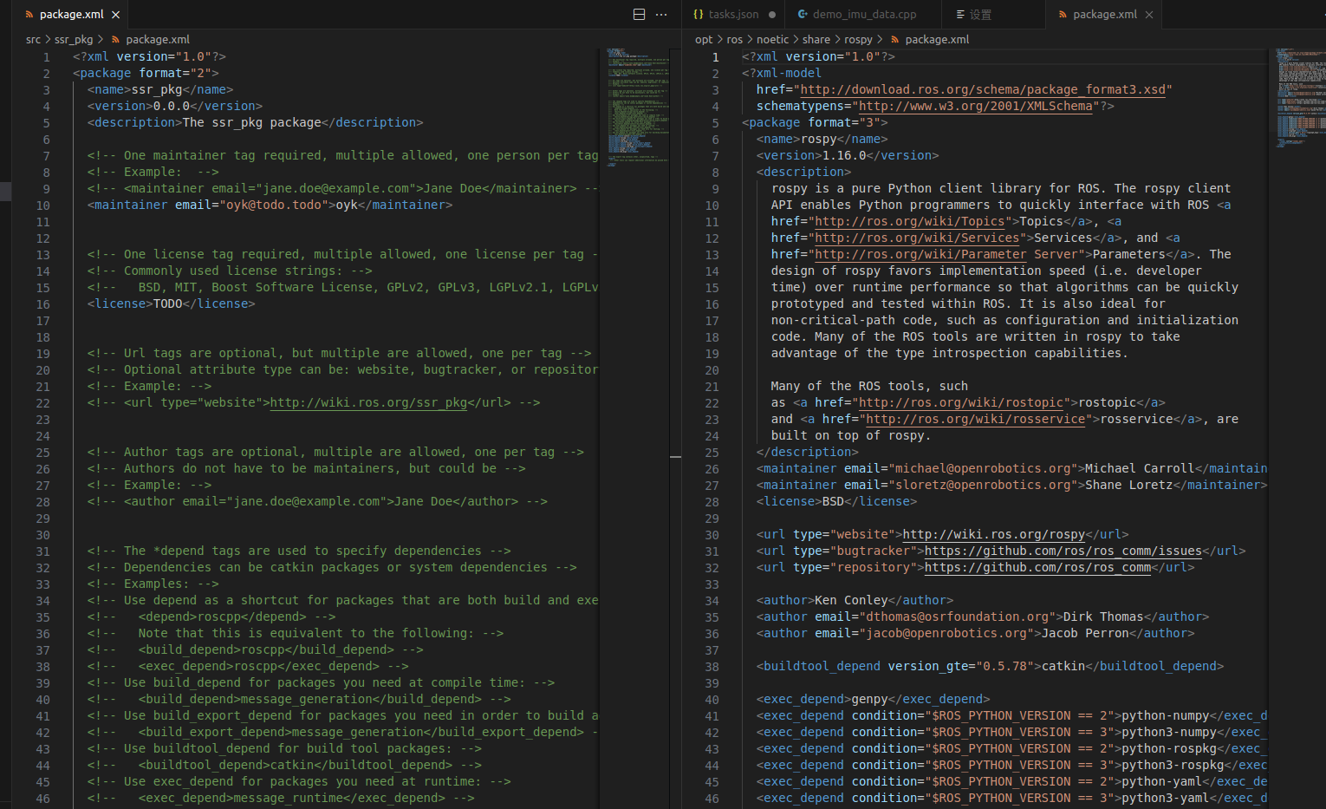This screenshot has height=809, width=1326.
Task: Open the More Actions ellipsis menu
Action: (x=661, y=15)
